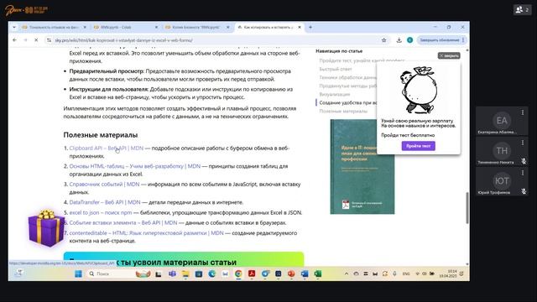The image size is (537, 302).
Task: Open Word from the taskbar
Action: point(305,273)
